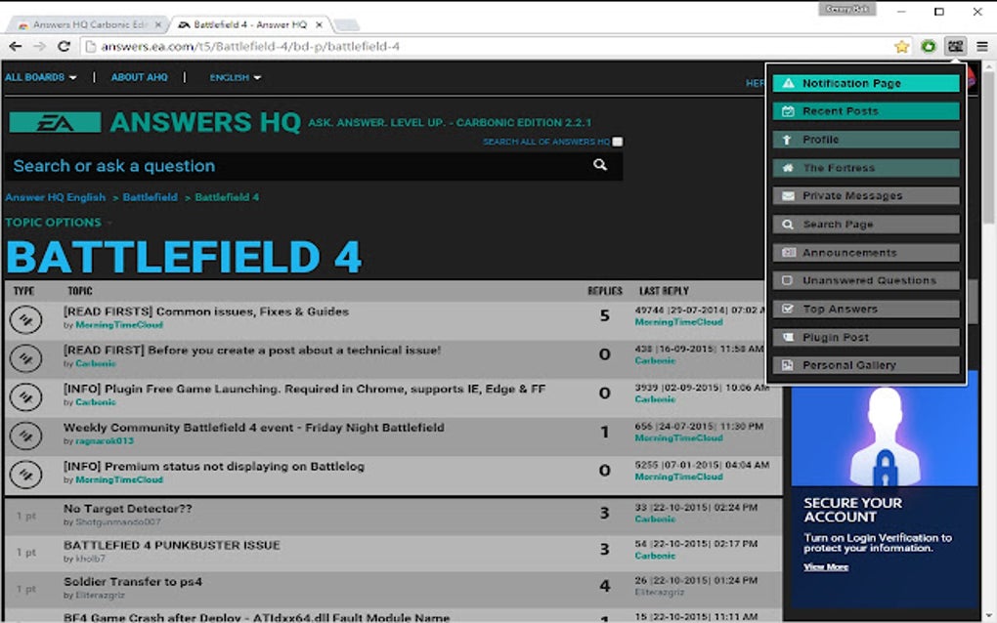Click the Notification Page warning-triangle icon
The height and width of the screenshot is (623, 997).
pos(788,83)
